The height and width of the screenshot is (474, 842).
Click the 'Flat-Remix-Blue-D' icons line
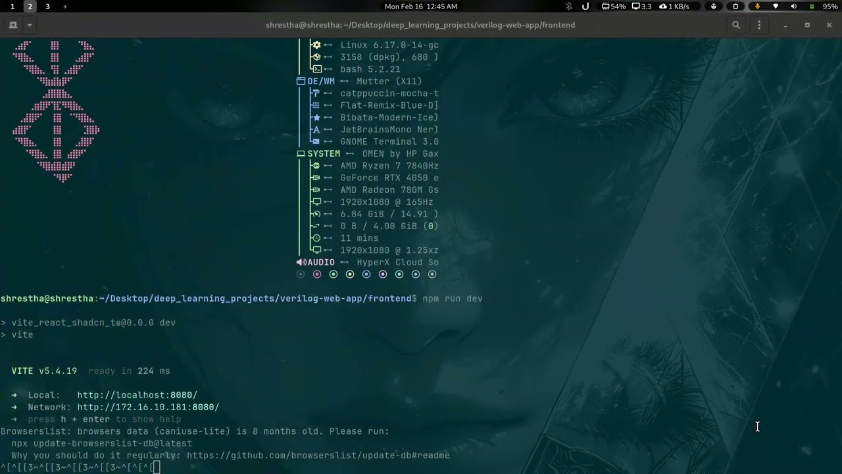[389, 106]
